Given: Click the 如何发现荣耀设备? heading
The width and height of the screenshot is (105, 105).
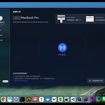Looking at the screenshot, I should (x=20, y=73).
